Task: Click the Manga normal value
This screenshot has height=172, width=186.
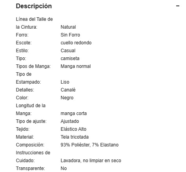Action: click(x=76, y=66)
